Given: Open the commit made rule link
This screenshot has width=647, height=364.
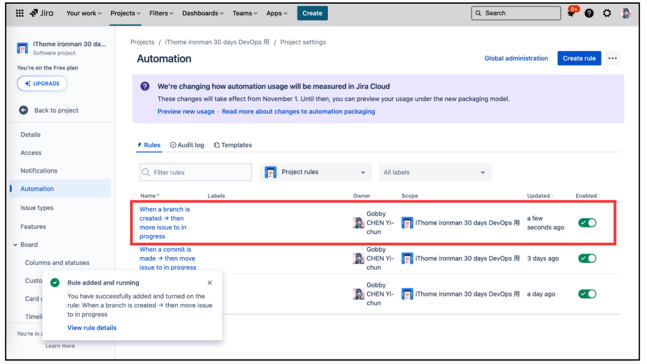Looking at the screenshot, I should [167, 258].
